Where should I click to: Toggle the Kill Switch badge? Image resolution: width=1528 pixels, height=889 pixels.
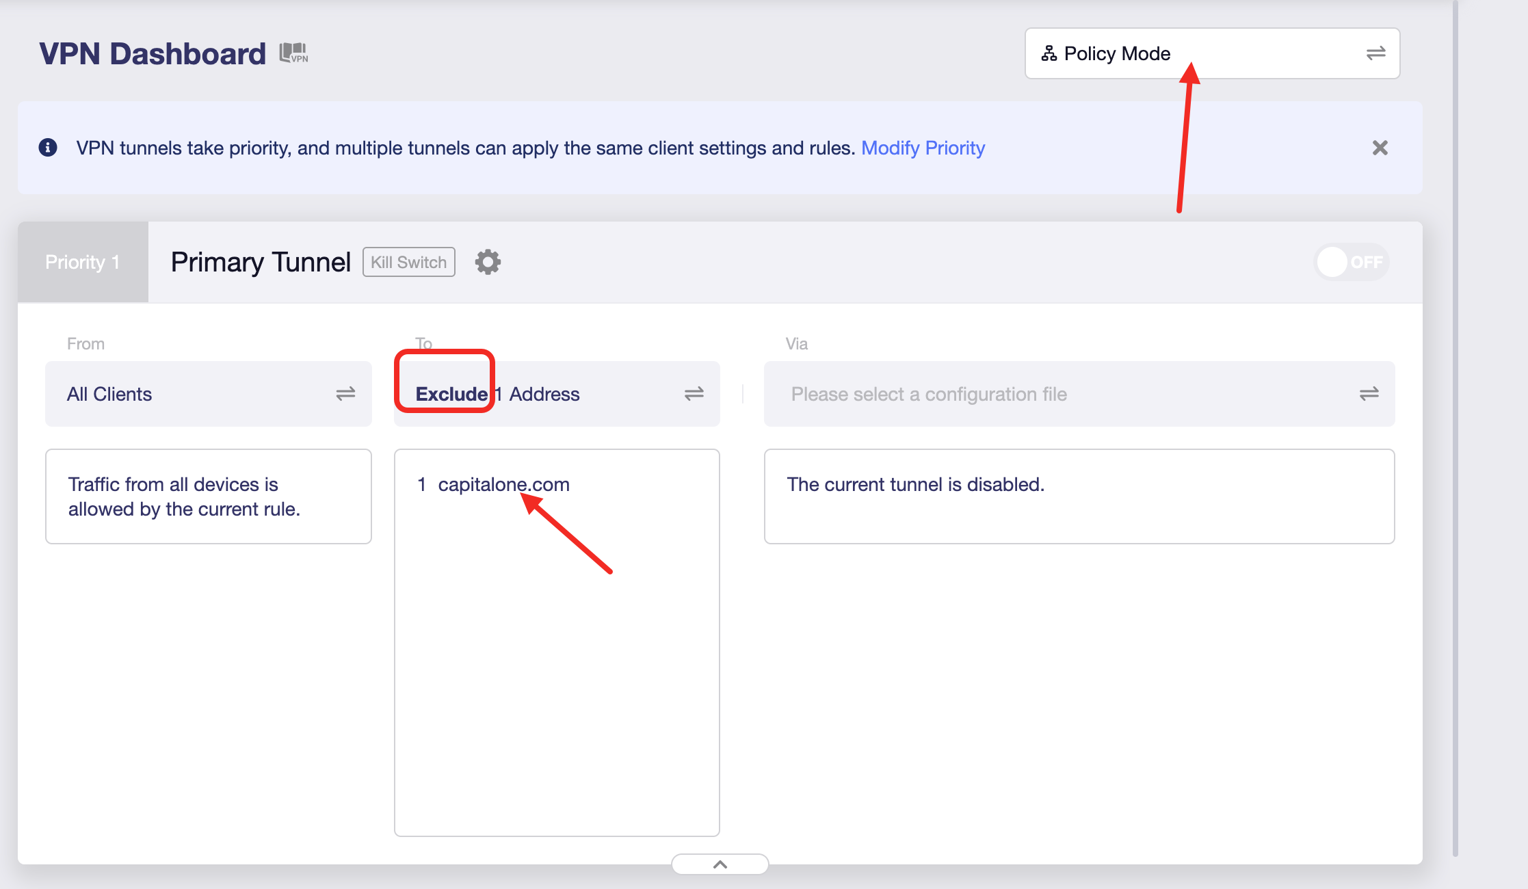[x=408, y=262]
